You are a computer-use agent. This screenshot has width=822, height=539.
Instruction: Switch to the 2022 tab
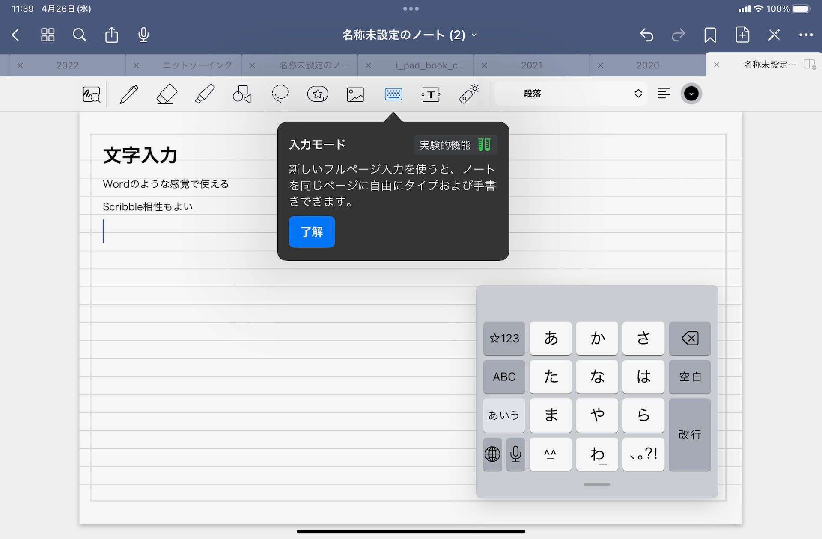tap(68, 65)
